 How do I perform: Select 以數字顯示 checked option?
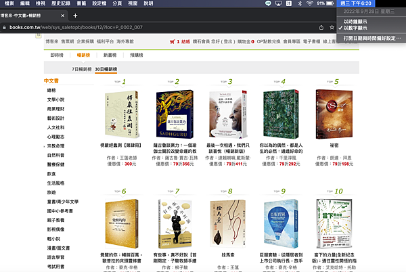(x=355, y=28)
